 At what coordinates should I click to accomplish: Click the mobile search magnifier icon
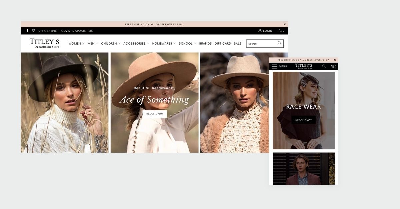click(324, 66)
